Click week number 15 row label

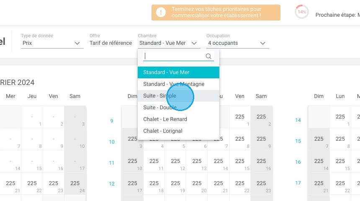(298, 141)
